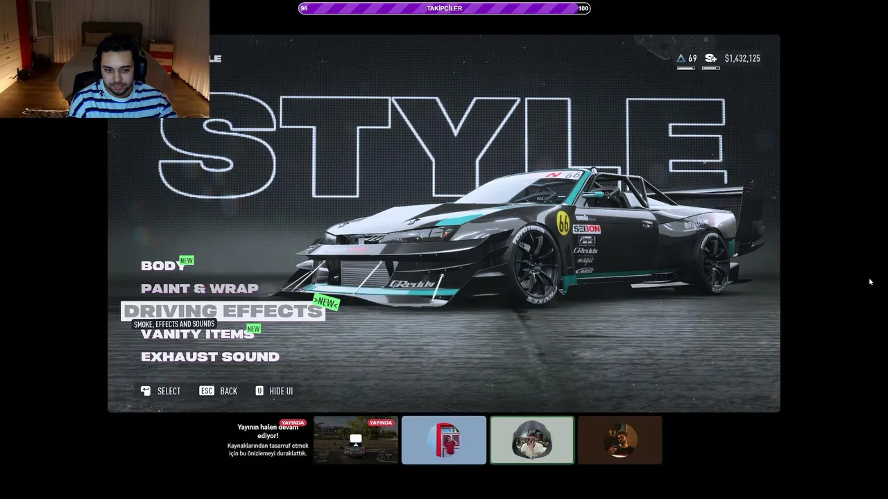This screenshot has width=888, height=499.
Task: Select the red-doorway avatar thumbnail
Action: 444,440
